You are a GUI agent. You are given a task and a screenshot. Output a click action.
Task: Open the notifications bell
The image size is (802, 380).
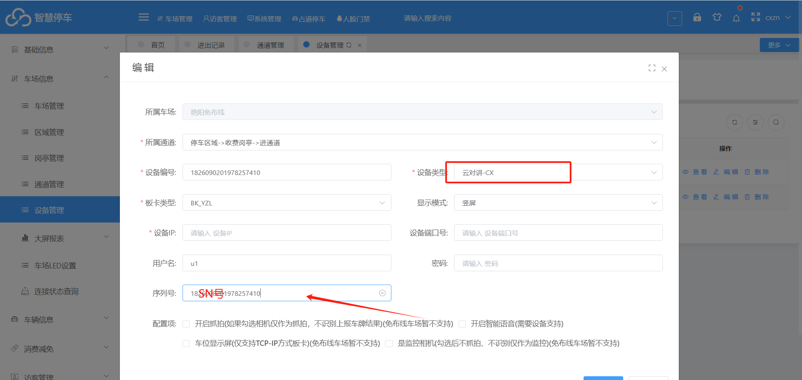tap(736, 18)
